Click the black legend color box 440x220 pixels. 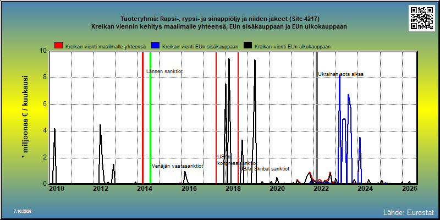[x=248, y=46]
